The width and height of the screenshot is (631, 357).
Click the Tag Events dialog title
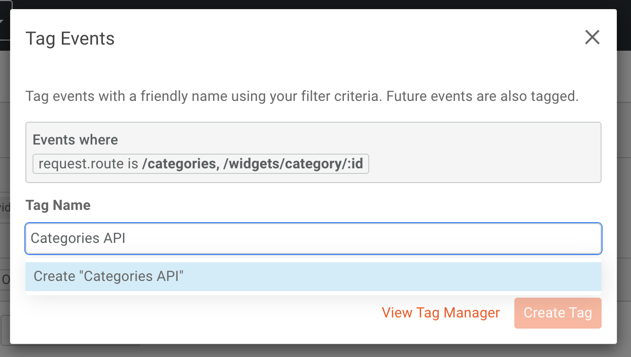70,38
